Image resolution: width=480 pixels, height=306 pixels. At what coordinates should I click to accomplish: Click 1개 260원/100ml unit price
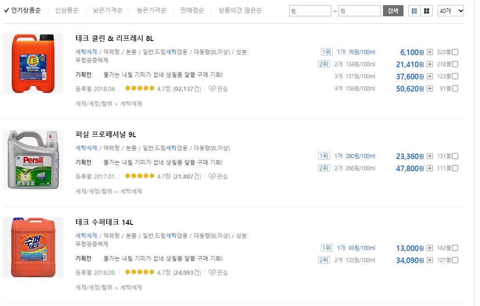tap(355, 156)
